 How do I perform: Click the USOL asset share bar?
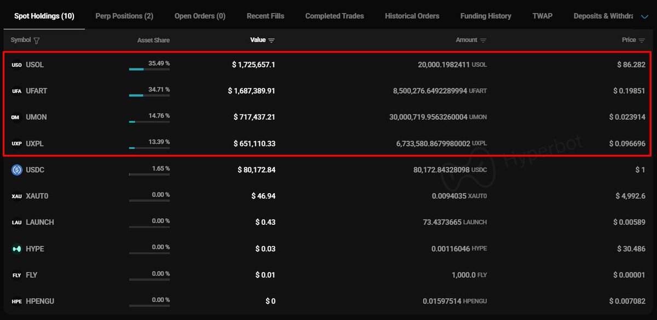pos(149,69)
